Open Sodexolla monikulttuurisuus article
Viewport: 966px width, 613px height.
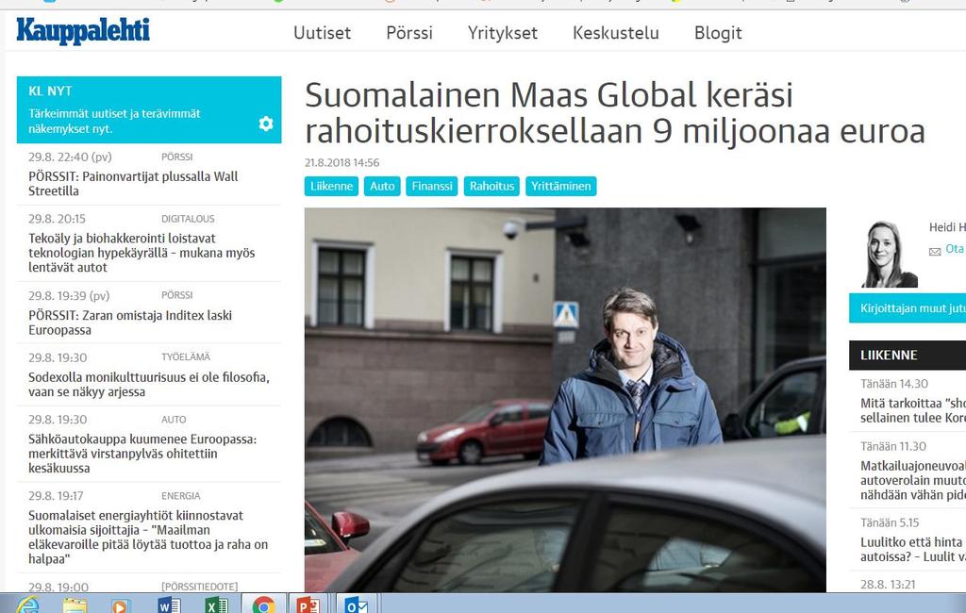[x=148, y=385]
